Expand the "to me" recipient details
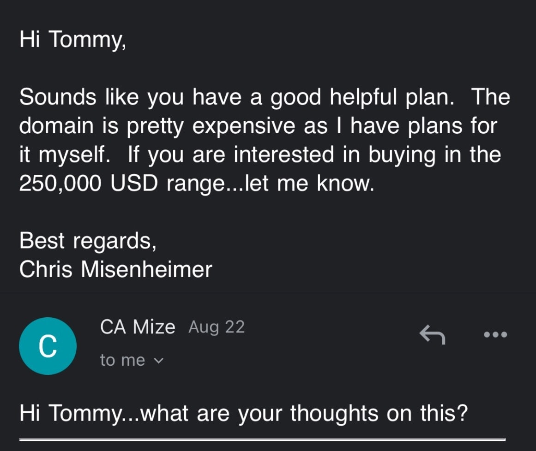The height and width of the screenshot is (451, 536). pos(132,360)
